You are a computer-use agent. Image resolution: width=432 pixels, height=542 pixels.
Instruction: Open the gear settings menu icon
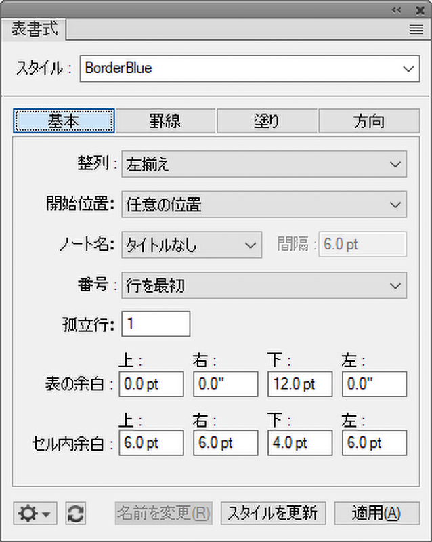(35, 514)
